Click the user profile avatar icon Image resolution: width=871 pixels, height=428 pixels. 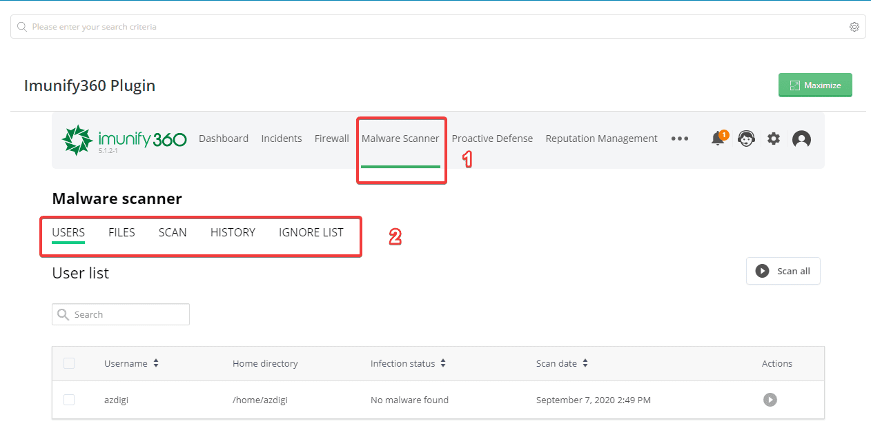click(801, 139)
